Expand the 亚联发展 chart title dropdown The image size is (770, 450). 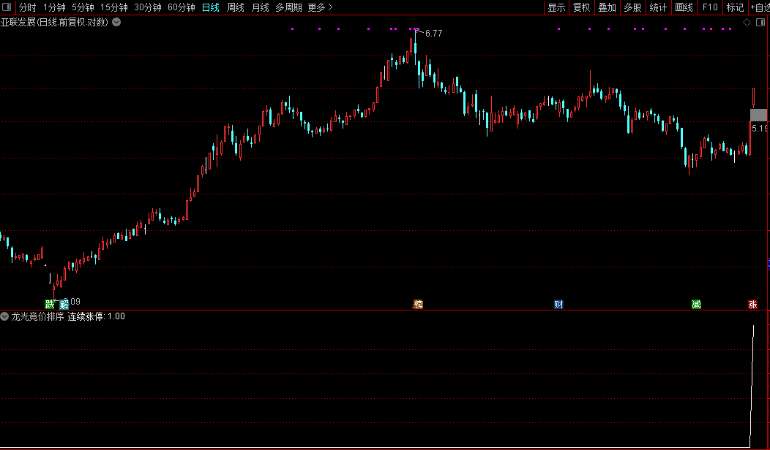pyautogui.click(x=116, y=22)
